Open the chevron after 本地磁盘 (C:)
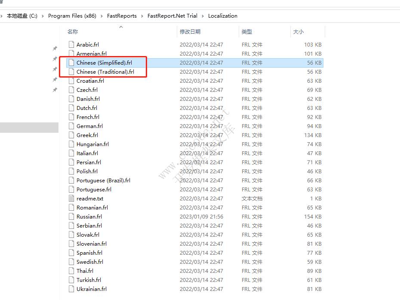 pos(43,16)
